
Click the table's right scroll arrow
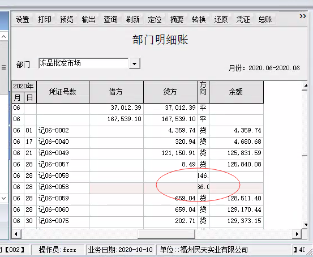click(297, 234)
